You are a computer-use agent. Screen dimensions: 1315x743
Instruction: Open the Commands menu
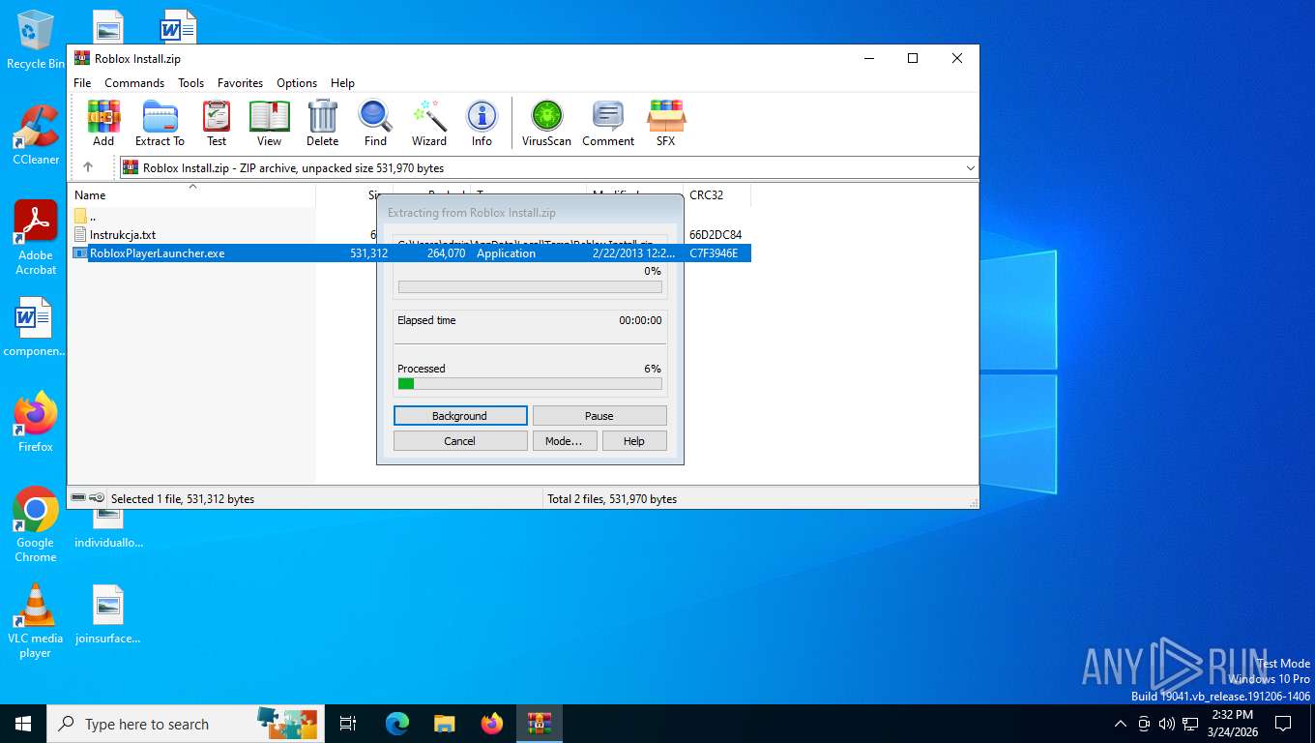tap(134, 83)
